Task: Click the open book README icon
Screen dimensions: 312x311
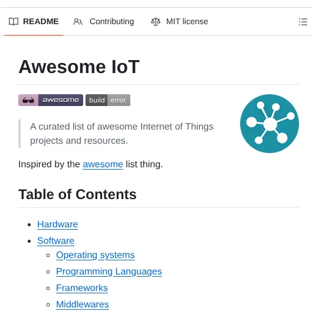Action: tap(14, 21)
